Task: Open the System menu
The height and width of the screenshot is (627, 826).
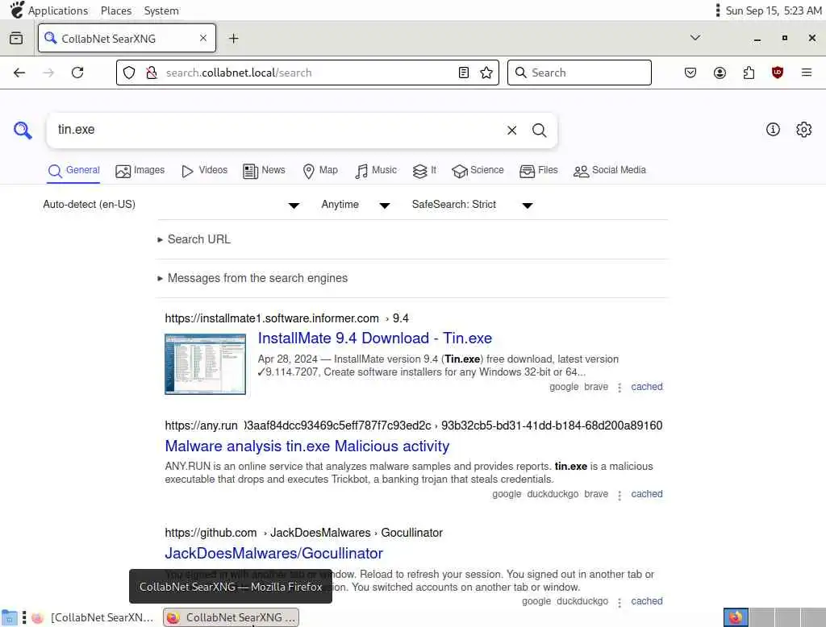Action: click(x=161, y=10)
